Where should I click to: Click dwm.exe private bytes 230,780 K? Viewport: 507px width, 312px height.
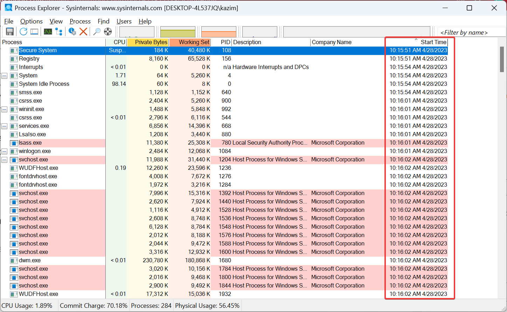155,261
